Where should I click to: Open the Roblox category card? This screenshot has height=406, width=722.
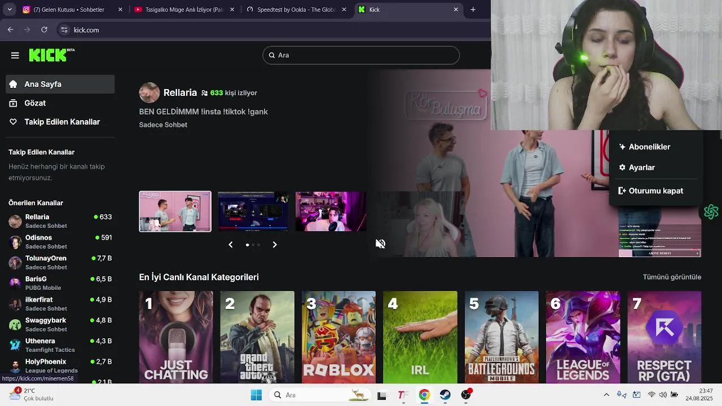click(x=338, y=337)
